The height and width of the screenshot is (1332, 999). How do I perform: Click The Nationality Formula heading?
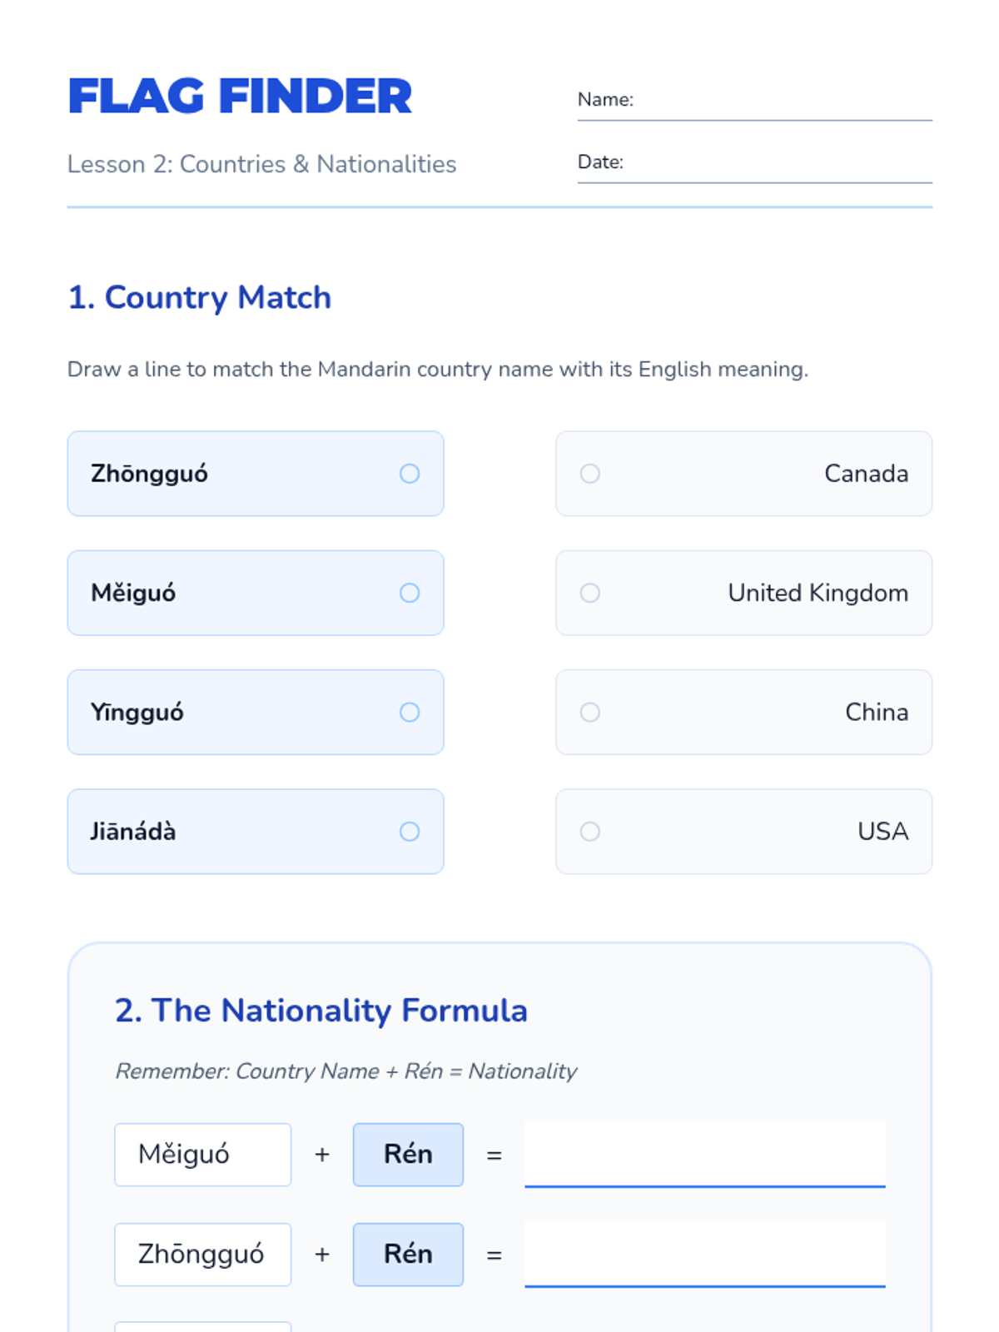point(321,1011)
